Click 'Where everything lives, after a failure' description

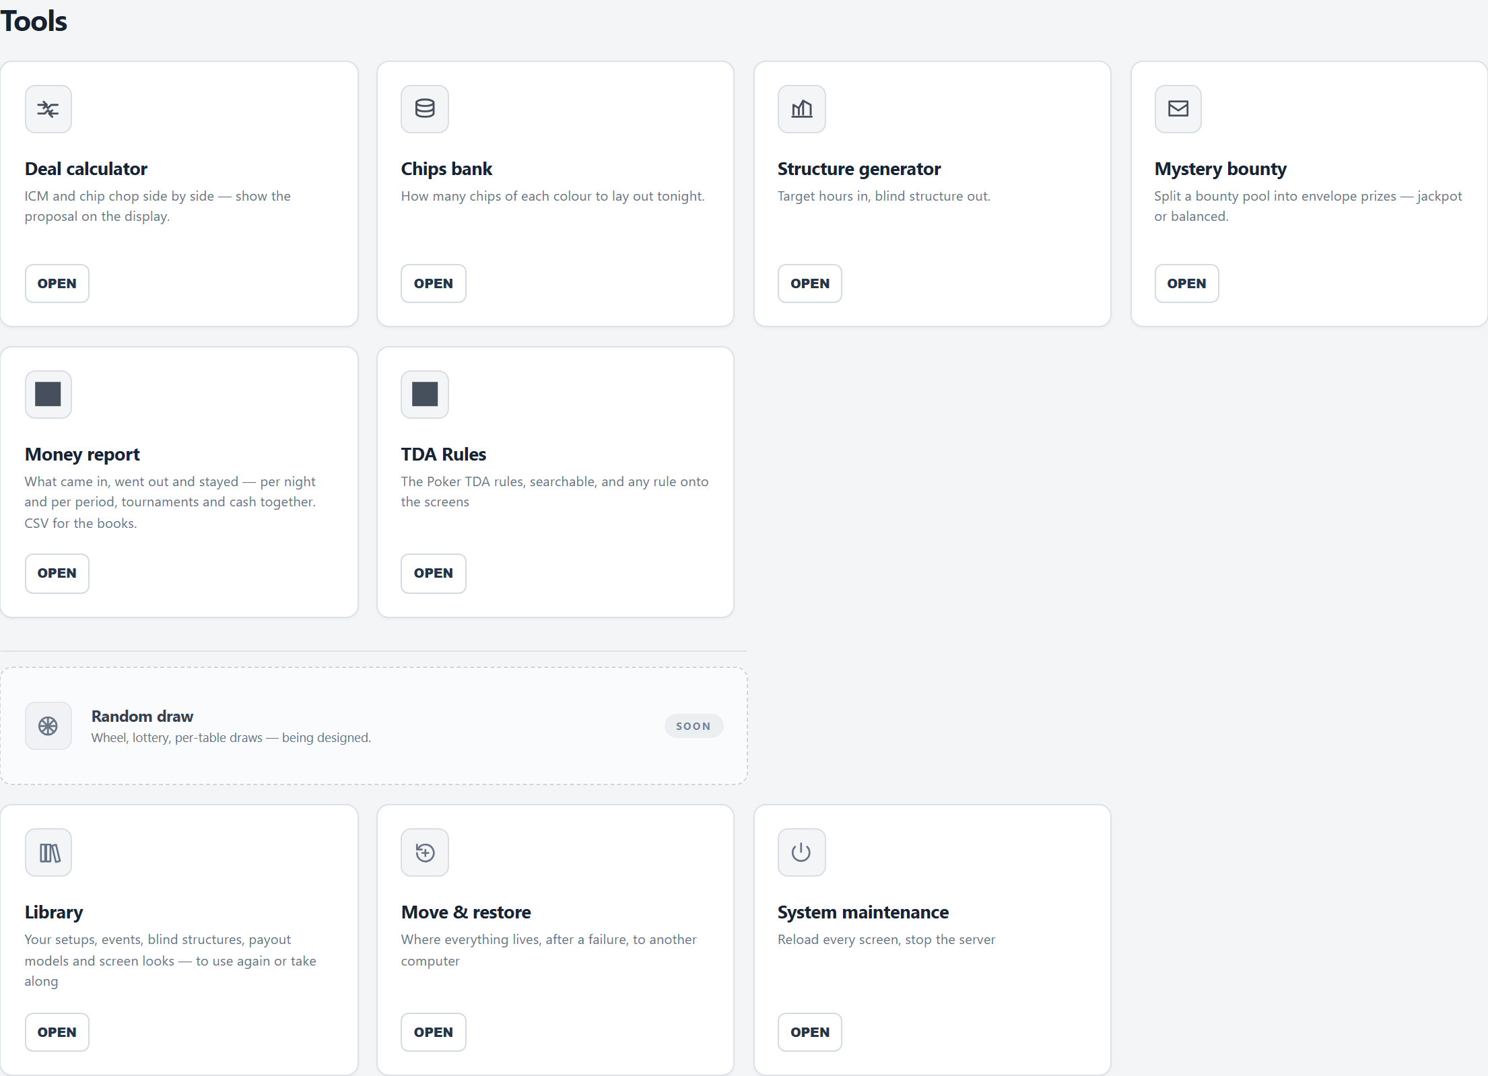(x=549, y=950)
